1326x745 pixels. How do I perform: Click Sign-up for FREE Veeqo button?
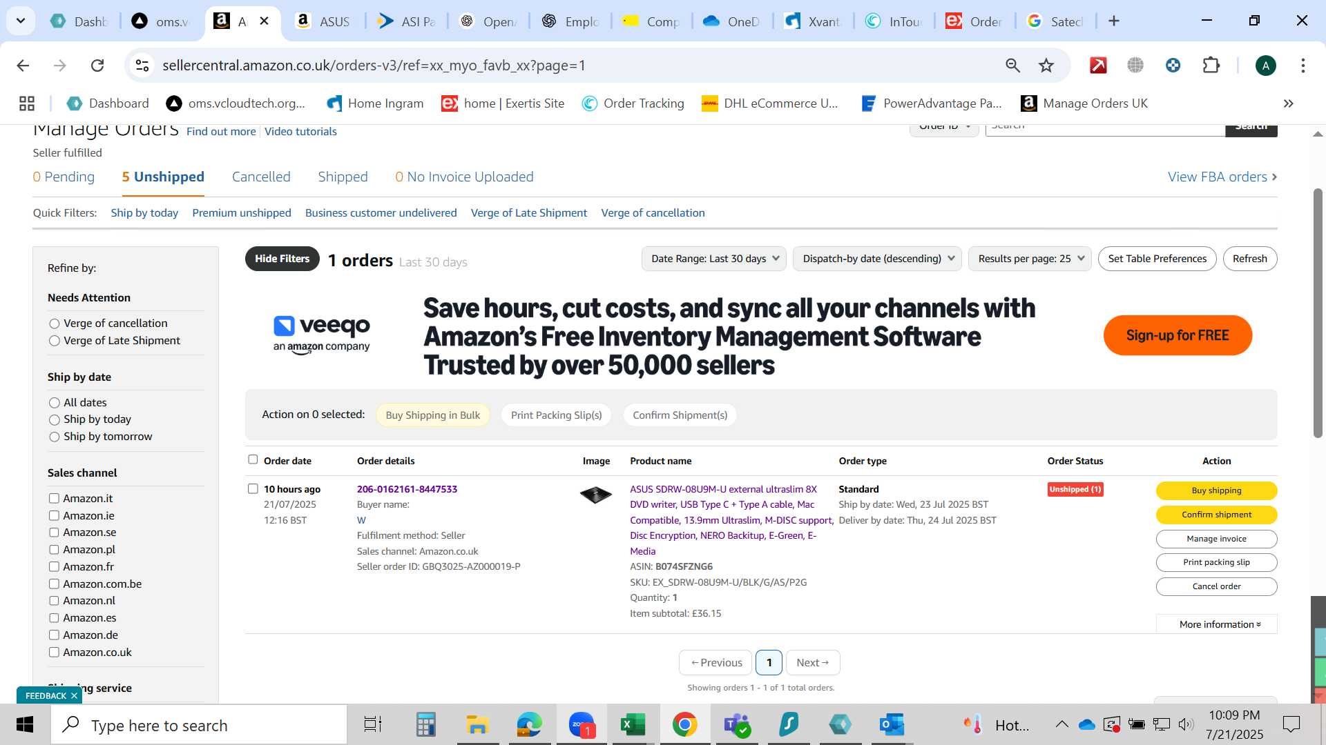pos(1178,335)
